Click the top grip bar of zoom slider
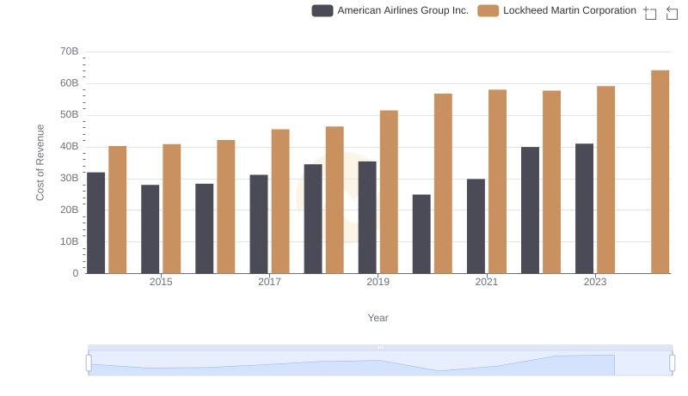 380,347
